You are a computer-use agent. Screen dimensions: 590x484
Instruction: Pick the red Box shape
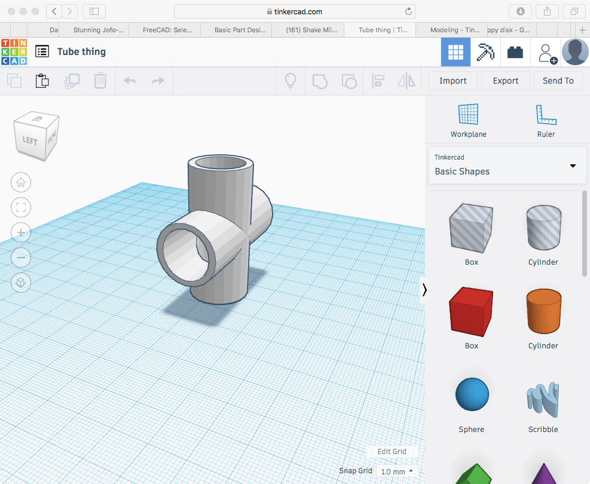(x=471, y=311)
